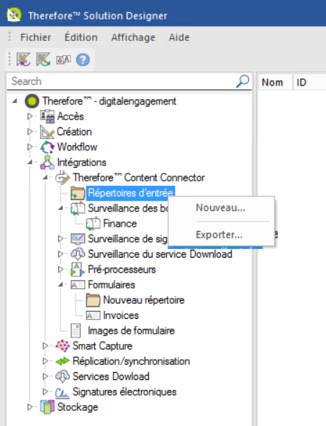Click the ID column header
The image size is (326, 426).
[309, 82]
